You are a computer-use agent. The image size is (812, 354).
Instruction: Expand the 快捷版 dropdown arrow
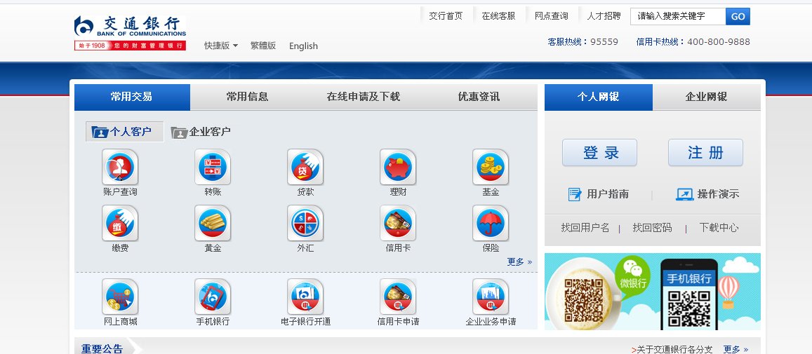click(x=235, y=46)
